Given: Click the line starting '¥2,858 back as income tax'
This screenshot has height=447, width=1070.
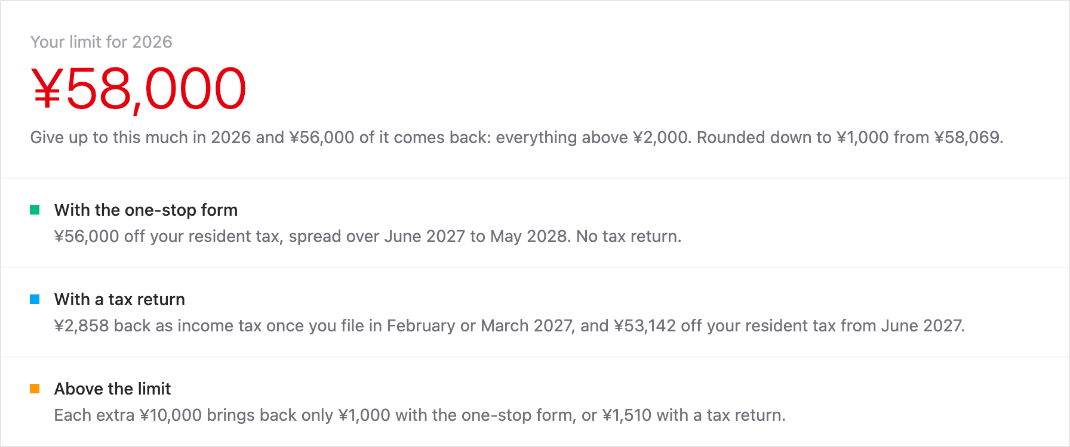Looking at the screenshot, I should (509, 326).
